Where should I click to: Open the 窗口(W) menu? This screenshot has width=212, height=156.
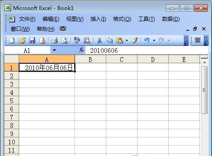[20, 29]
